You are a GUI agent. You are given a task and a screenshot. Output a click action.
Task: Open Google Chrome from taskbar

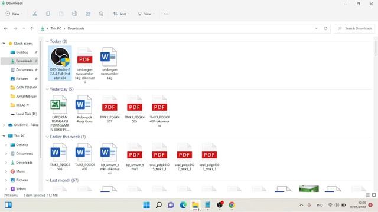tap(232, 205)
